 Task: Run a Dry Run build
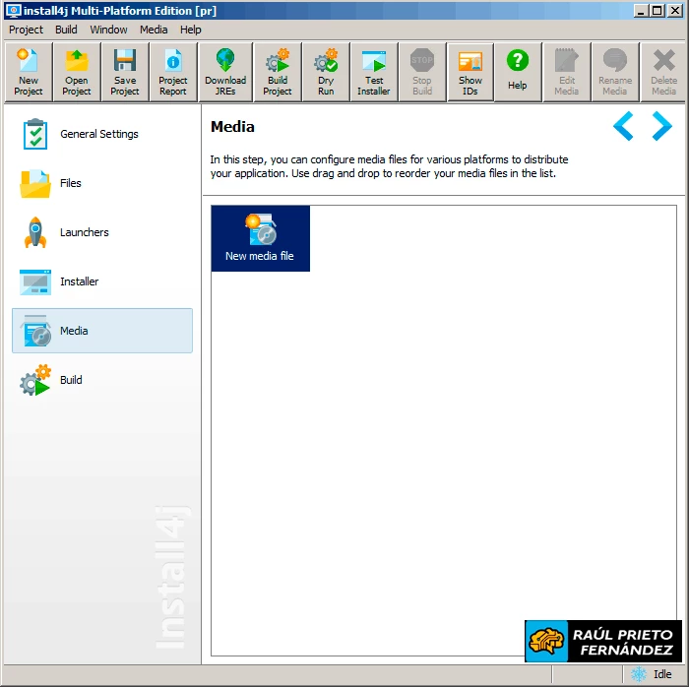[326, 72]
